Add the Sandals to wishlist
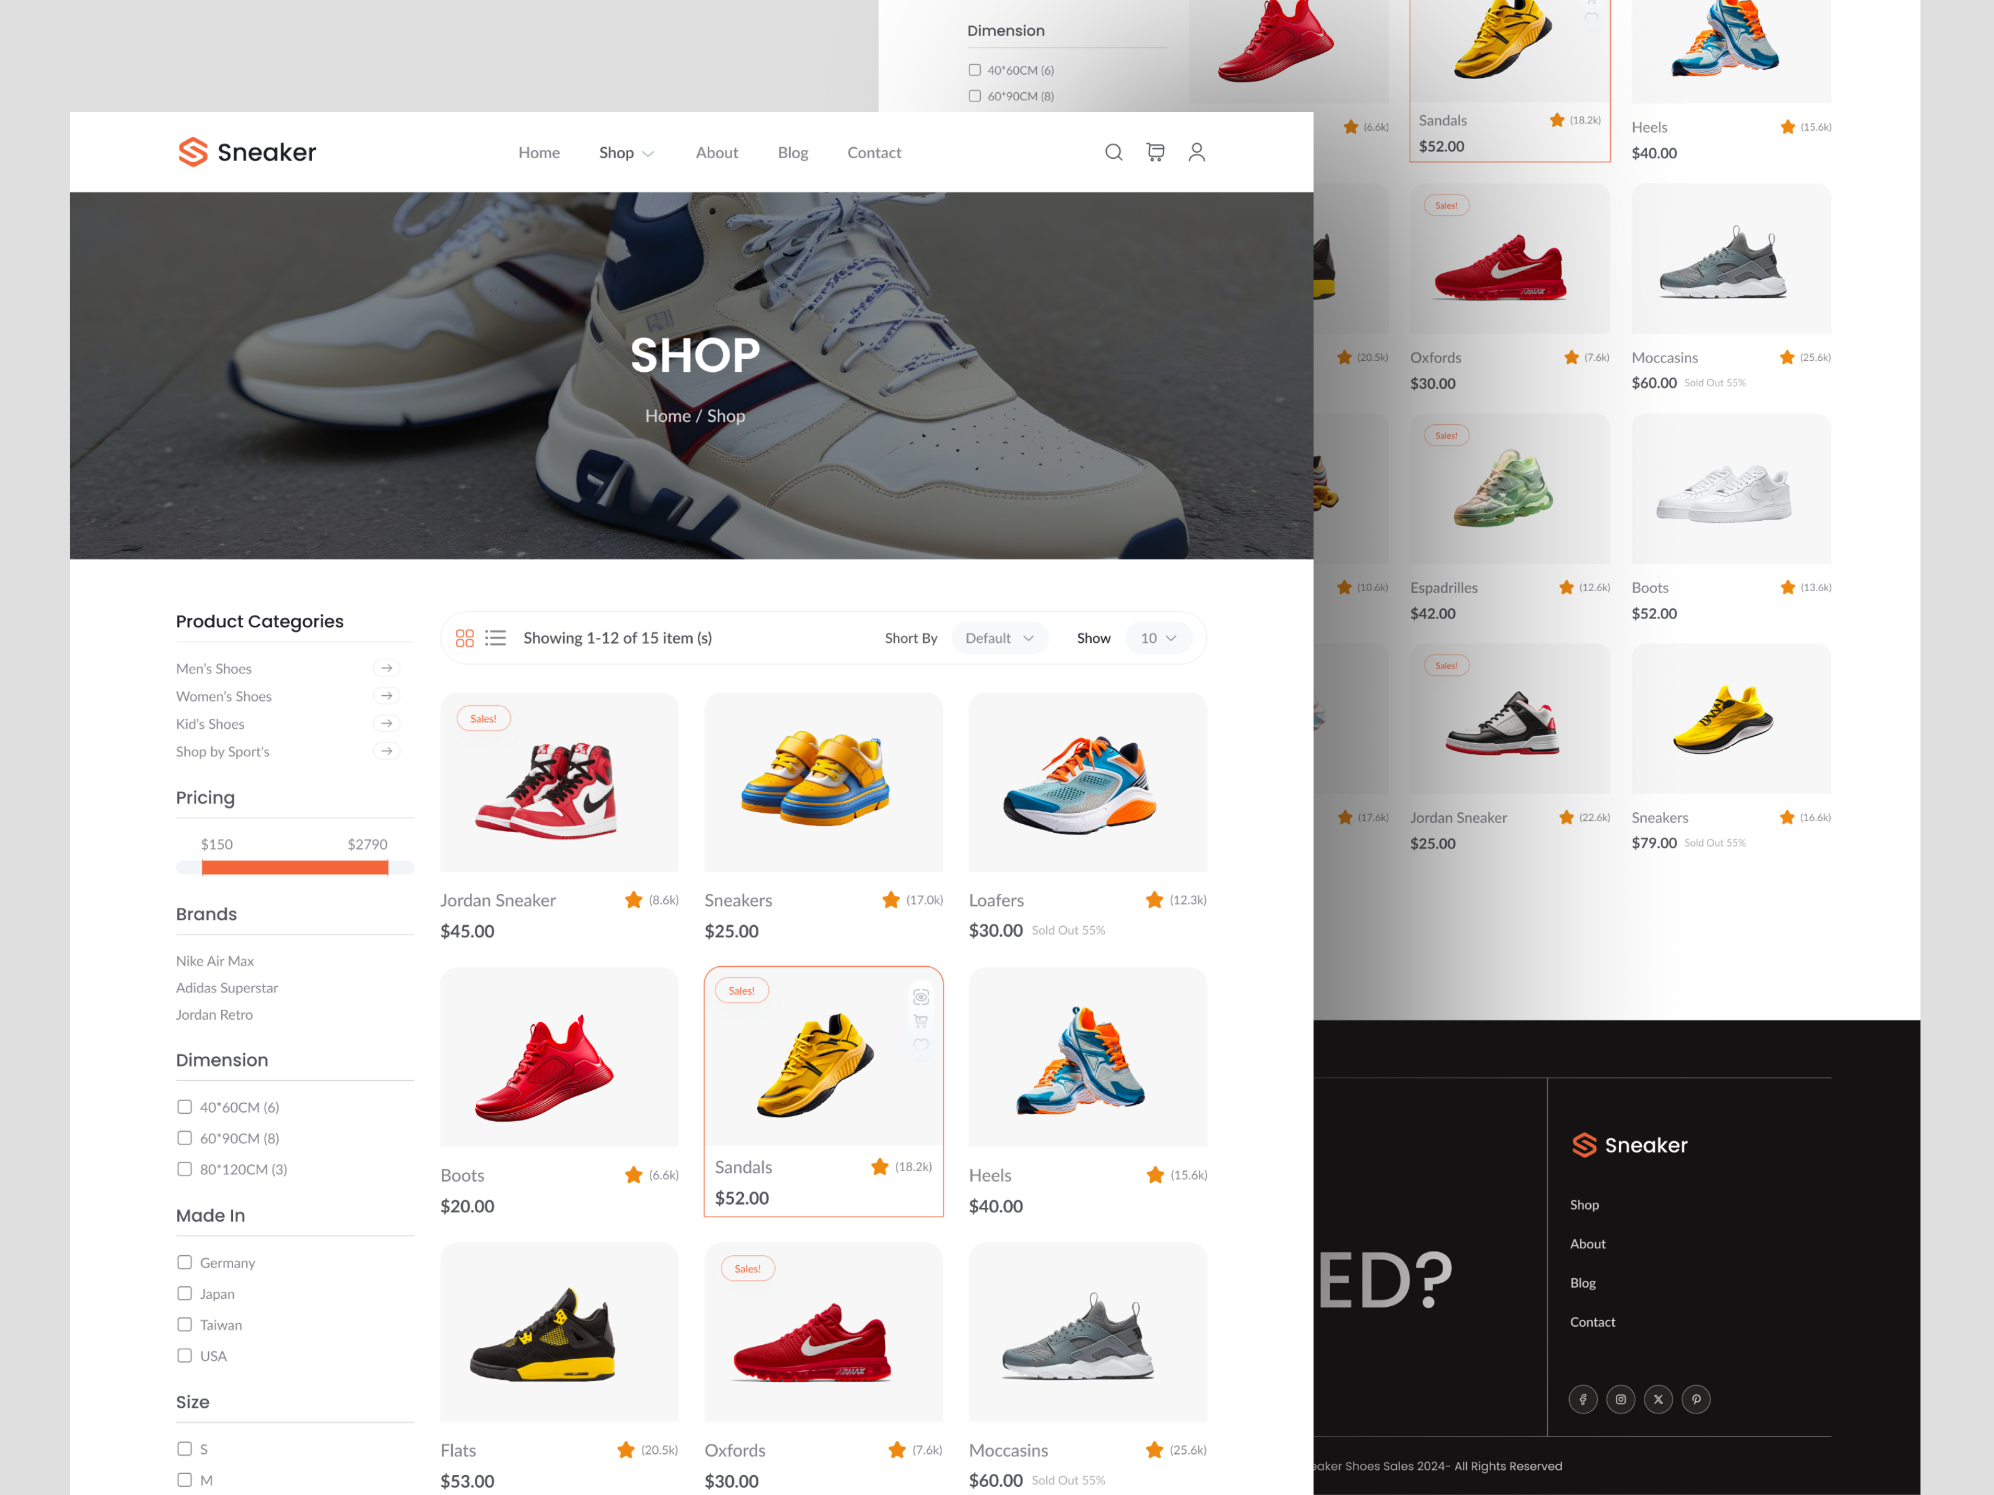Viewport: 1994px width, 1495px height. [920, 1045]
